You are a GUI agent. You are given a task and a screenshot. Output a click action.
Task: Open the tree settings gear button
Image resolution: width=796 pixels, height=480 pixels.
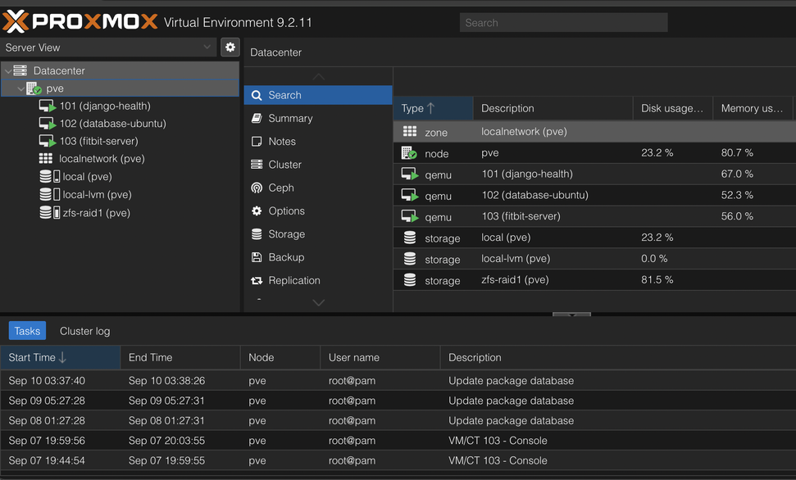[x=230, y=48]
